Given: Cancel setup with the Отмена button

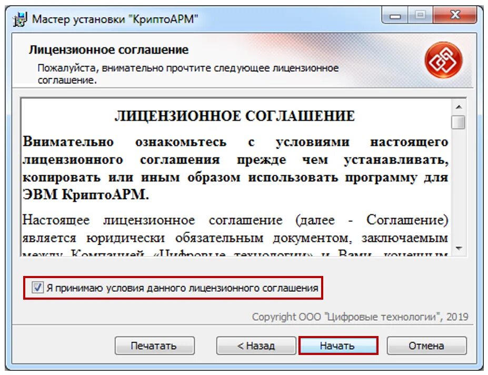Looking at the screenshot, I should [x=426, y=346].
